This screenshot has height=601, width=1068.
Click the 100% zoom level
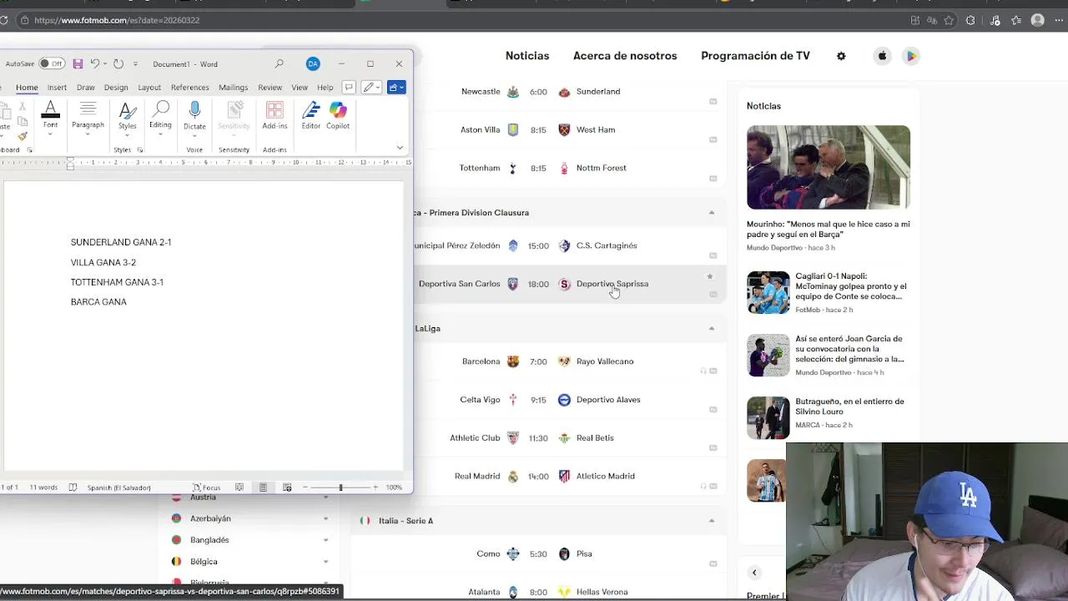394,487
